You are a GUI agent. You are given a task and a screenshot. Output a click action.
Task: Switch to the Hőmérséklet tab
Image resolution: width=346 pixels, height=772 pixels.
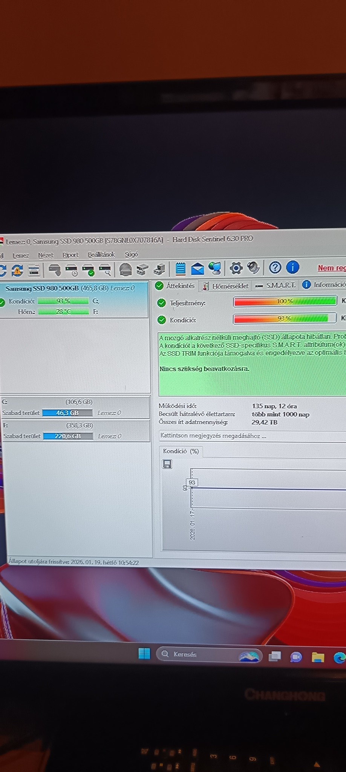(226, 286)
